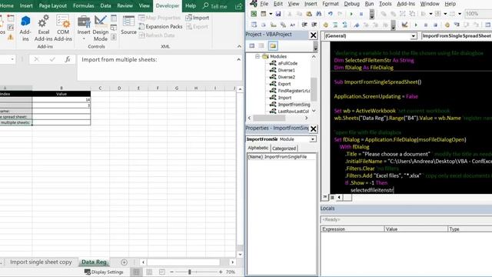Select the FindRegisterLrLc module
492x277 pixels.
point(294,91)
